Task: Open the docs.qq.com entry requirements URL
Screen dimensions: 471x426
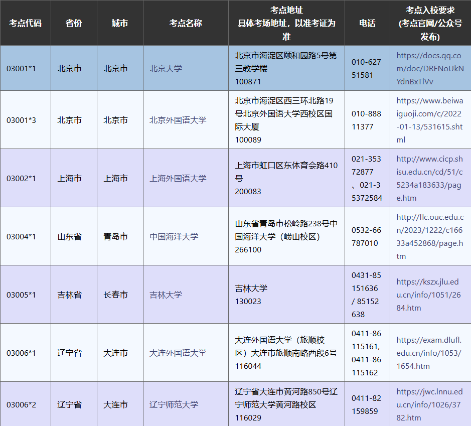Action: pos(428,69)
